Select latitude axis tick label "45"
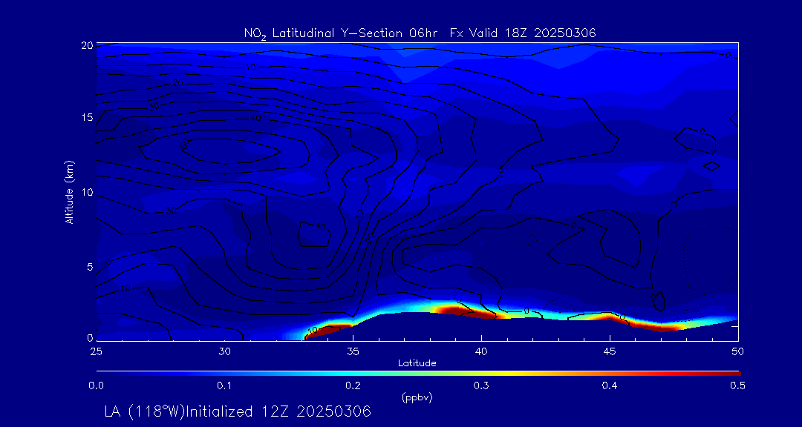Image resolution: width=802 pixels, height=427 pixels. [x=610, y=351]
